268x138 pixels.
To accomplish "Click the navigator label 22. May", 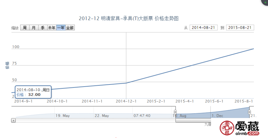I will [x=102, y=116].
